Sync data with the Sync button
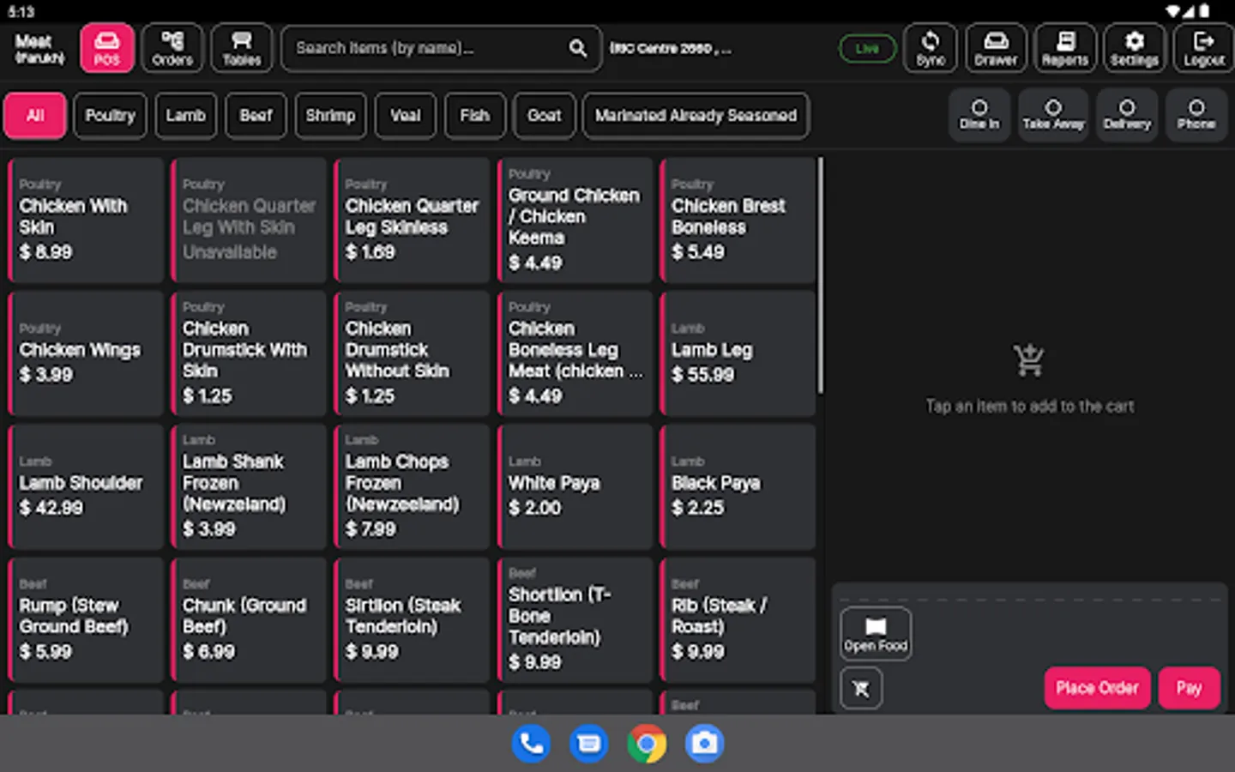Viewport: 1235px width, 772px height. (x=931, y=48)
